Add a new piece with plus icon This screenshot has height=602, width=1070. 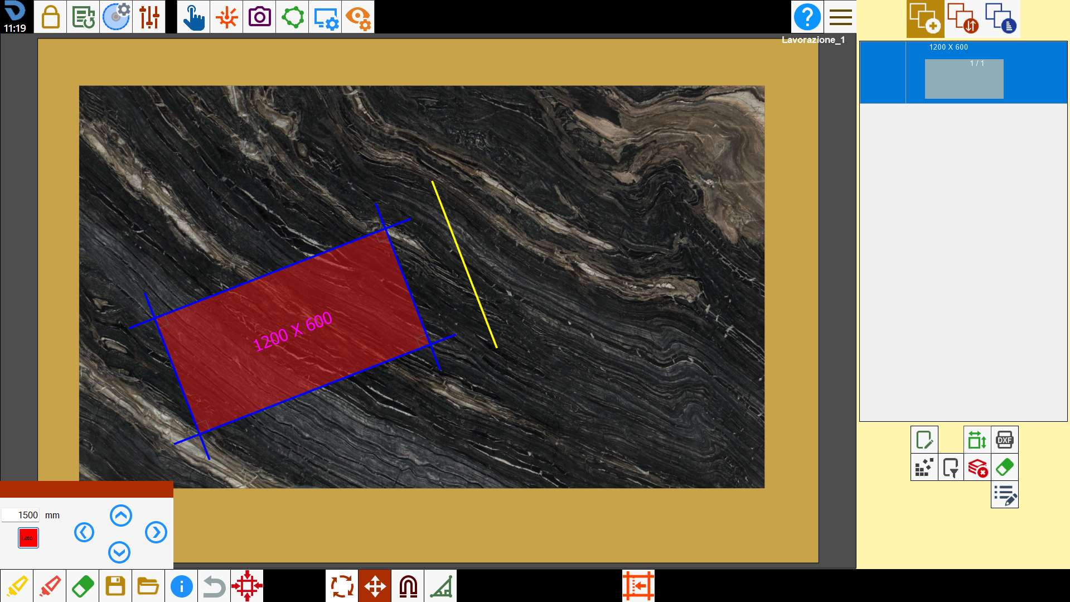(925, 19)
